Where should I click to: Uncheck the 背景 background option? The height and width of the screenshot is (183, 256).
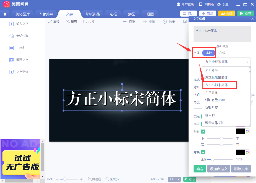(203, 152)
